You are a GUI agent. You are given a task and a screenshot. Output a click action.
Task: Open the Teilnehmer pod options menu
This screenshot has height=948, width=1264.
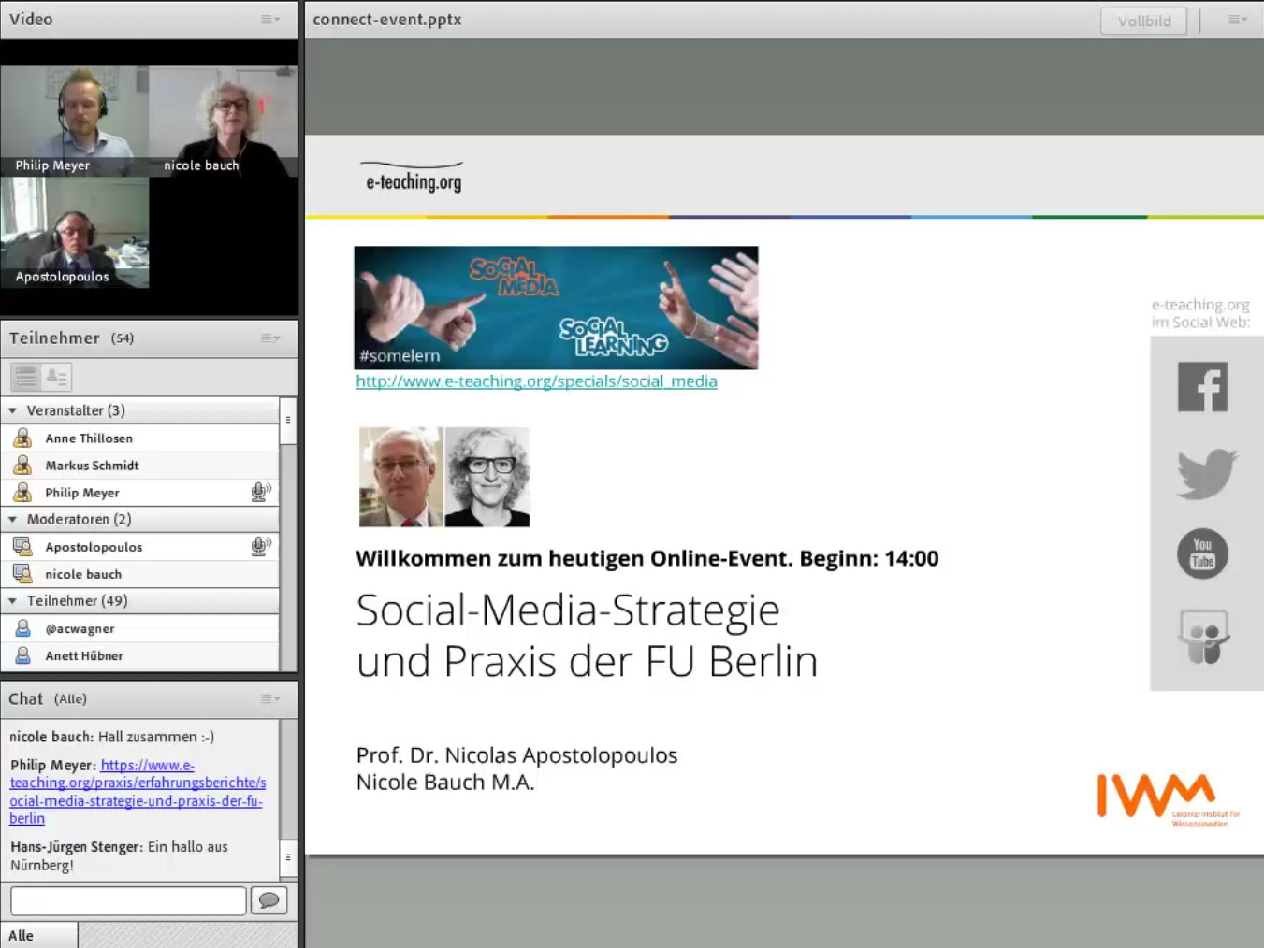270,338
